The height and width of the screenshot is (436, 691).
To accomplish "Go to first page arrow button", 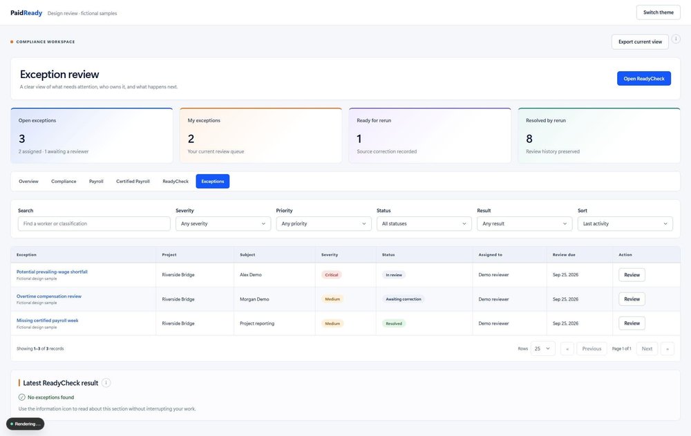I will tap(567, 349).
